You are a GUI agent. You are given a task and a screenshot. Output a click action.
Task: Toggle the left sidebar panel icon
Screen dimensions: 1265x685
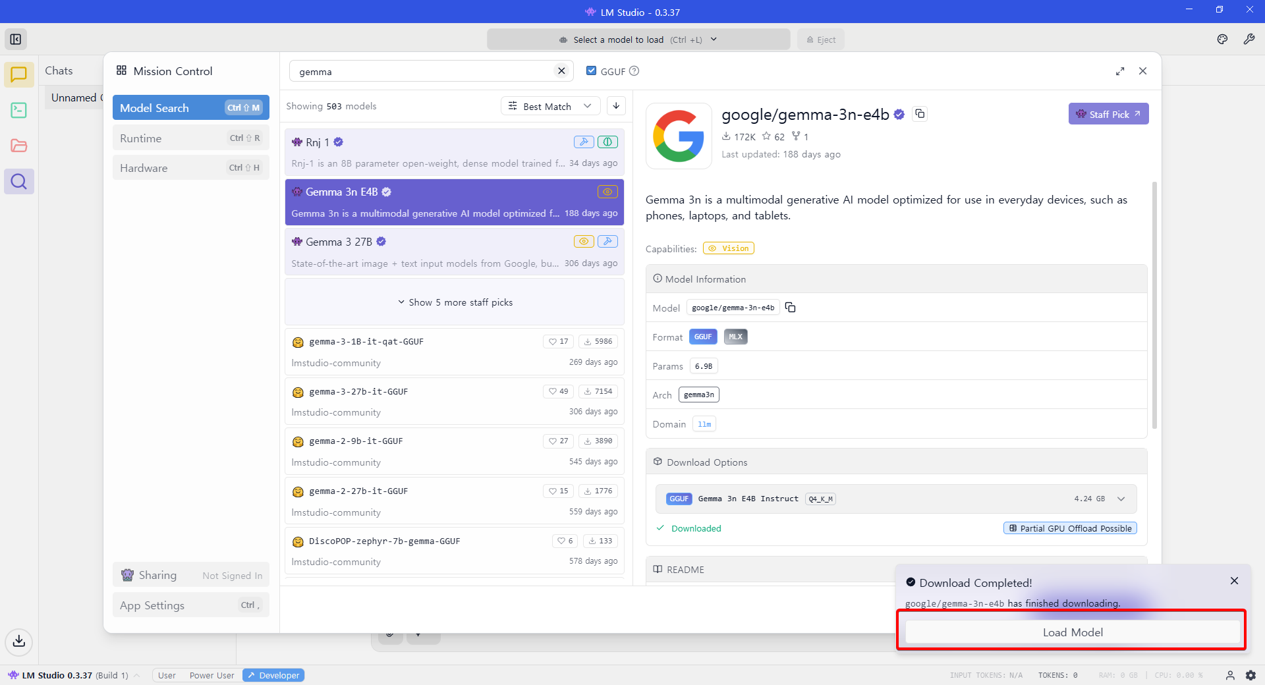16,40
